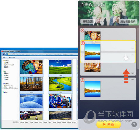Open 音乐 music library in sidebar

coord(6,79)
